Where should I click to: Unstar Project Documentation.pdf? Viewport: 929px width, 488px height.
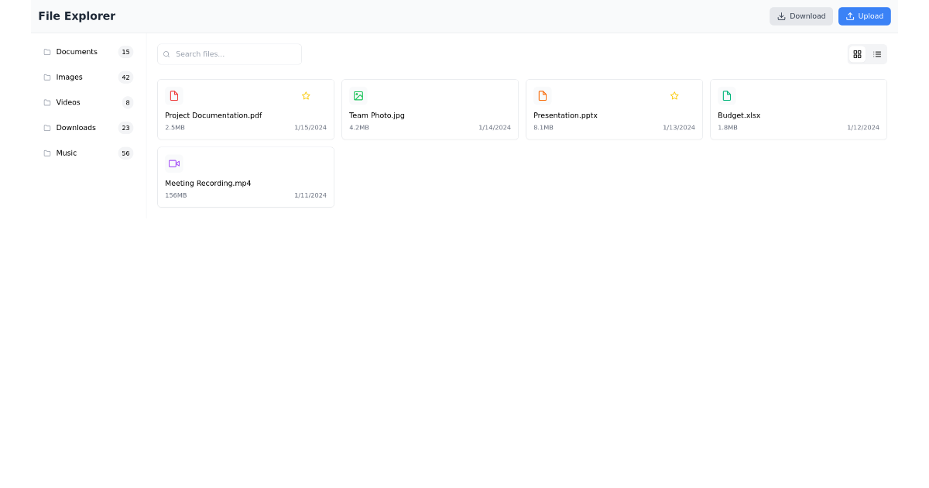pos(306,95)
